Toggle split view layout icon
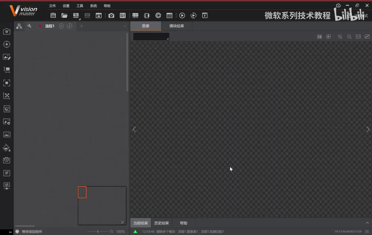372x235 pixels. click(x=320, y=37)
